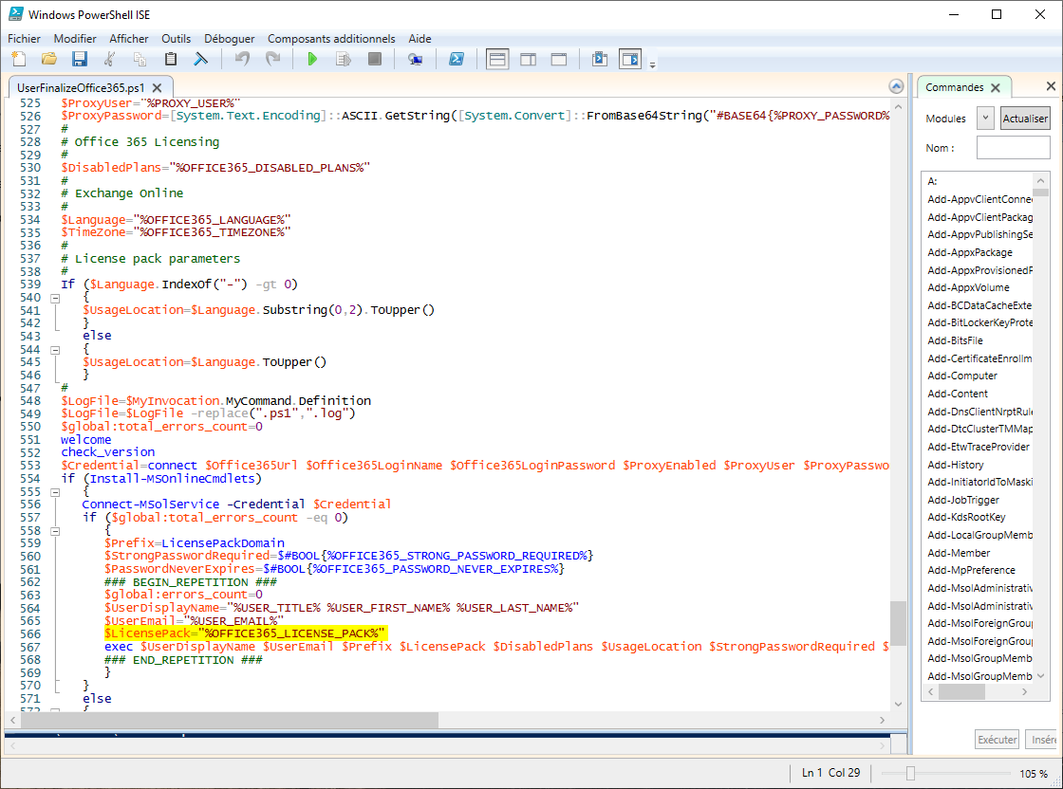The width and height of the screenshot is (1063, 789).
Task: Click the Clear console pane icon
Action: [x=200, y=59]
